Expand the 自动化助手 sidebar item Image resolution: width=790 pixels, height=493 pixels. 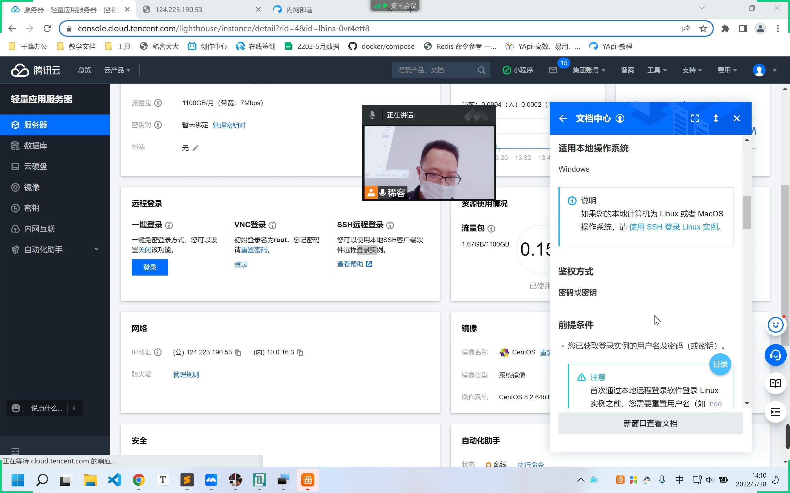(x=55, y=250)
